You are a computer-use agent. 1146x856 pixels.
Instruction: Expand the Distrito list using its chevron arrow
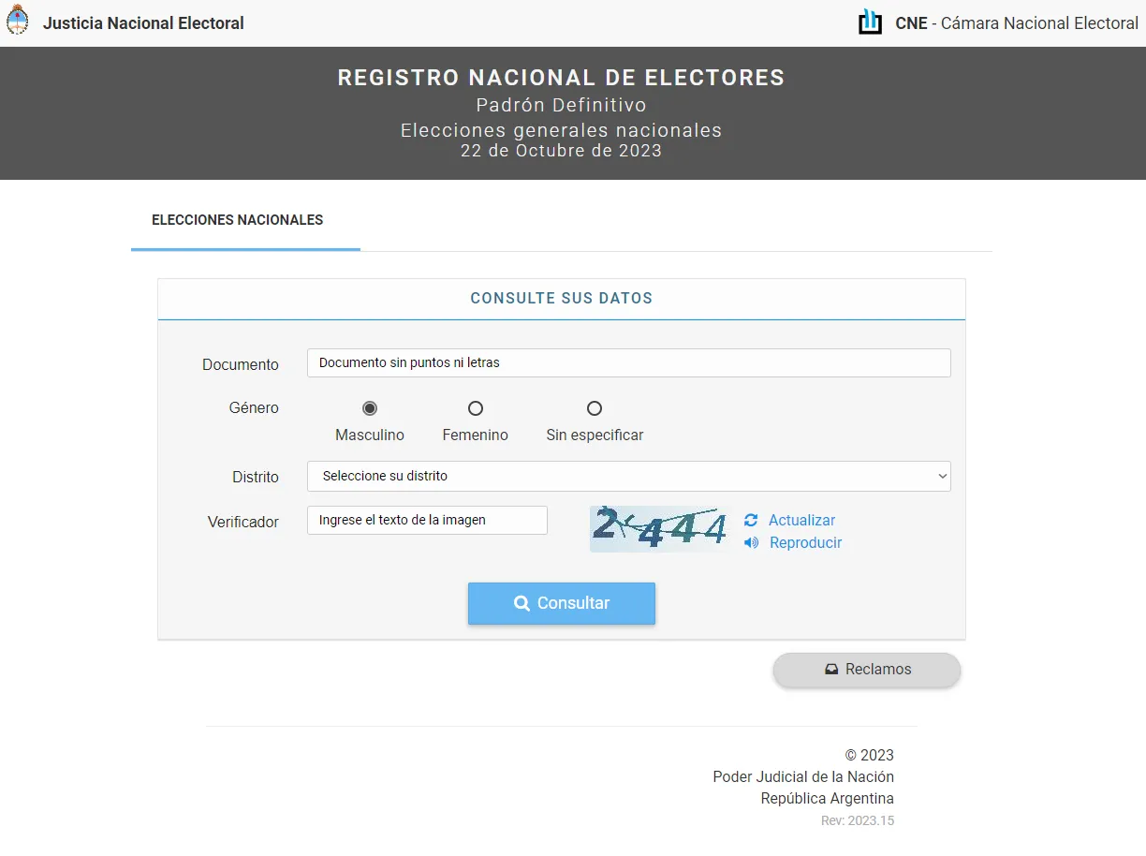tap(942, 476)
